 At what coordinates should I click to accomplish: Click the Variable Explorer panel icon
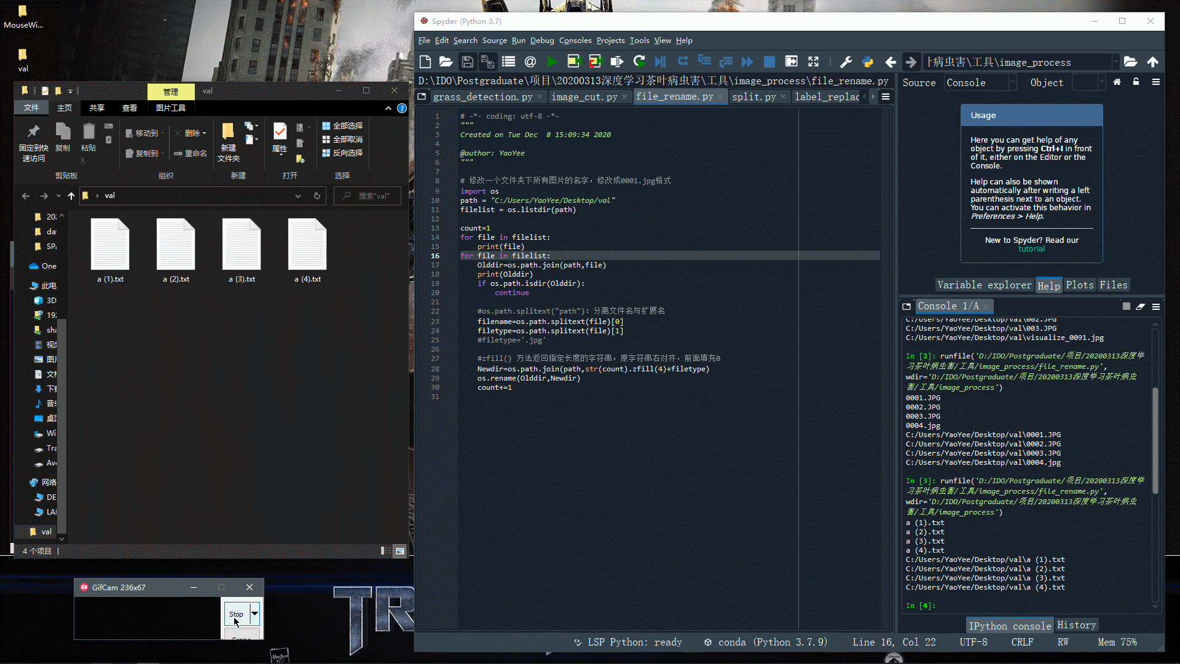coord(983,285)
